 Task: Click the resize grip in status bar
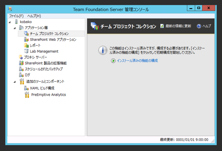click(x=213, y=141)
